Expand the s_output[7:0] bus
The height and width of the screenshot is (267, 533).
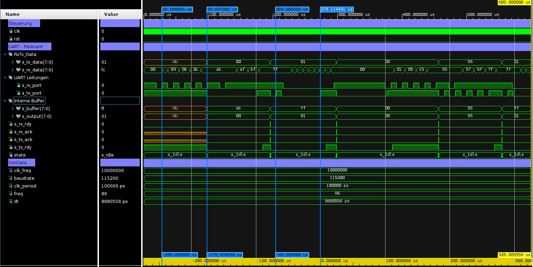[x=13, y=116]
